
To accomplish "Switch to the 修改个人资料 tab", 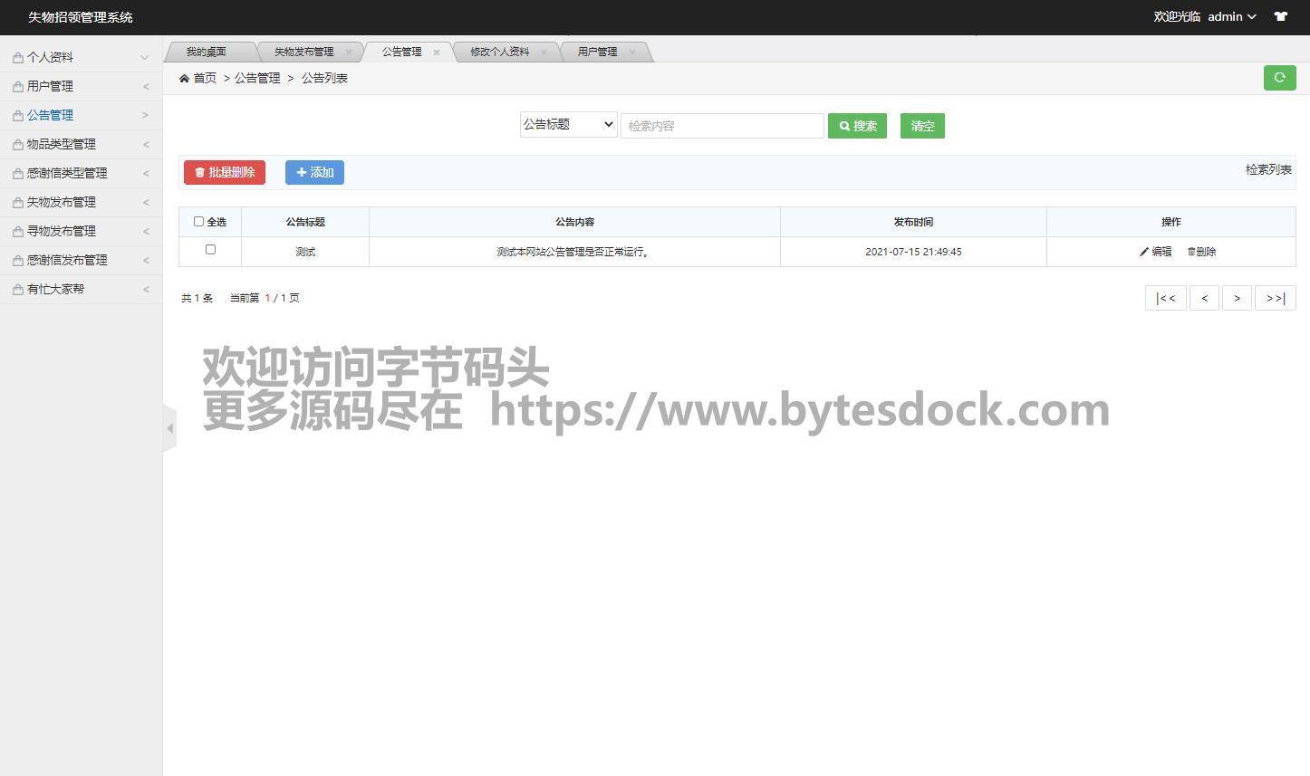I will coord(499,53).
